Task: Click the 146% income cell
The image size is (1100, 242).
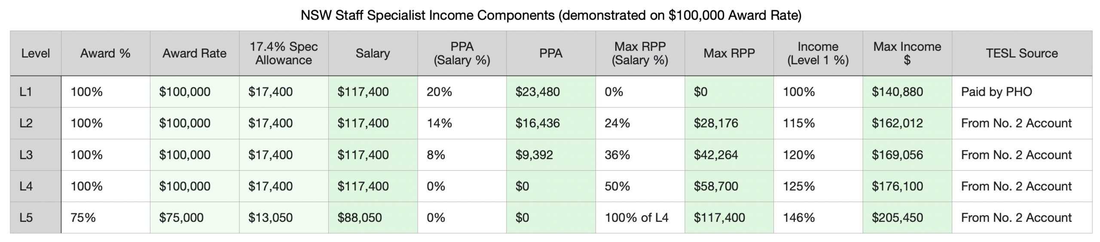Action: coord(799,217)
